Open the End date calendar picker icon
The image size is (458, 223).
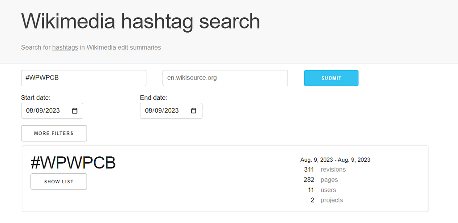pyautogui.click(x=194, y=111)
